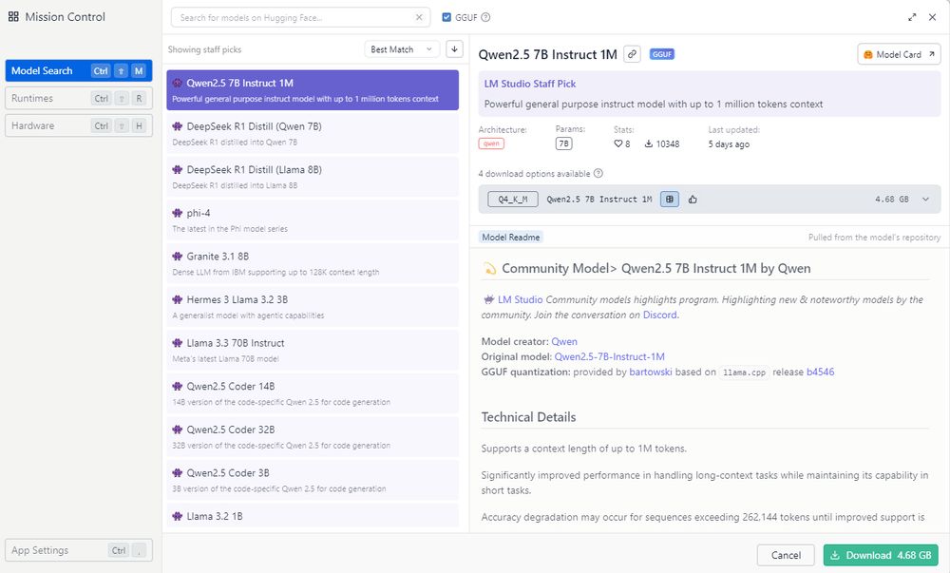
Task: Click LM Studio logo in readme
Action: 489,299
